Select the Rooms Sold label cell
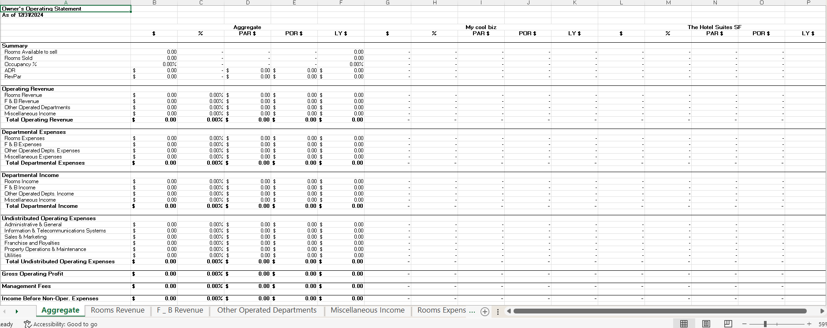Image resolution: width=827 pixels, height=328 pixels. 19,58
